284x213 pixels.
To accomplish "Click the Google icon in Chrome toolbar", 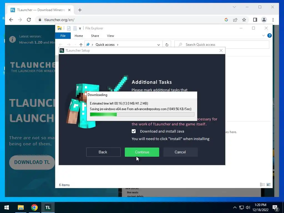I will click(226, 20).
